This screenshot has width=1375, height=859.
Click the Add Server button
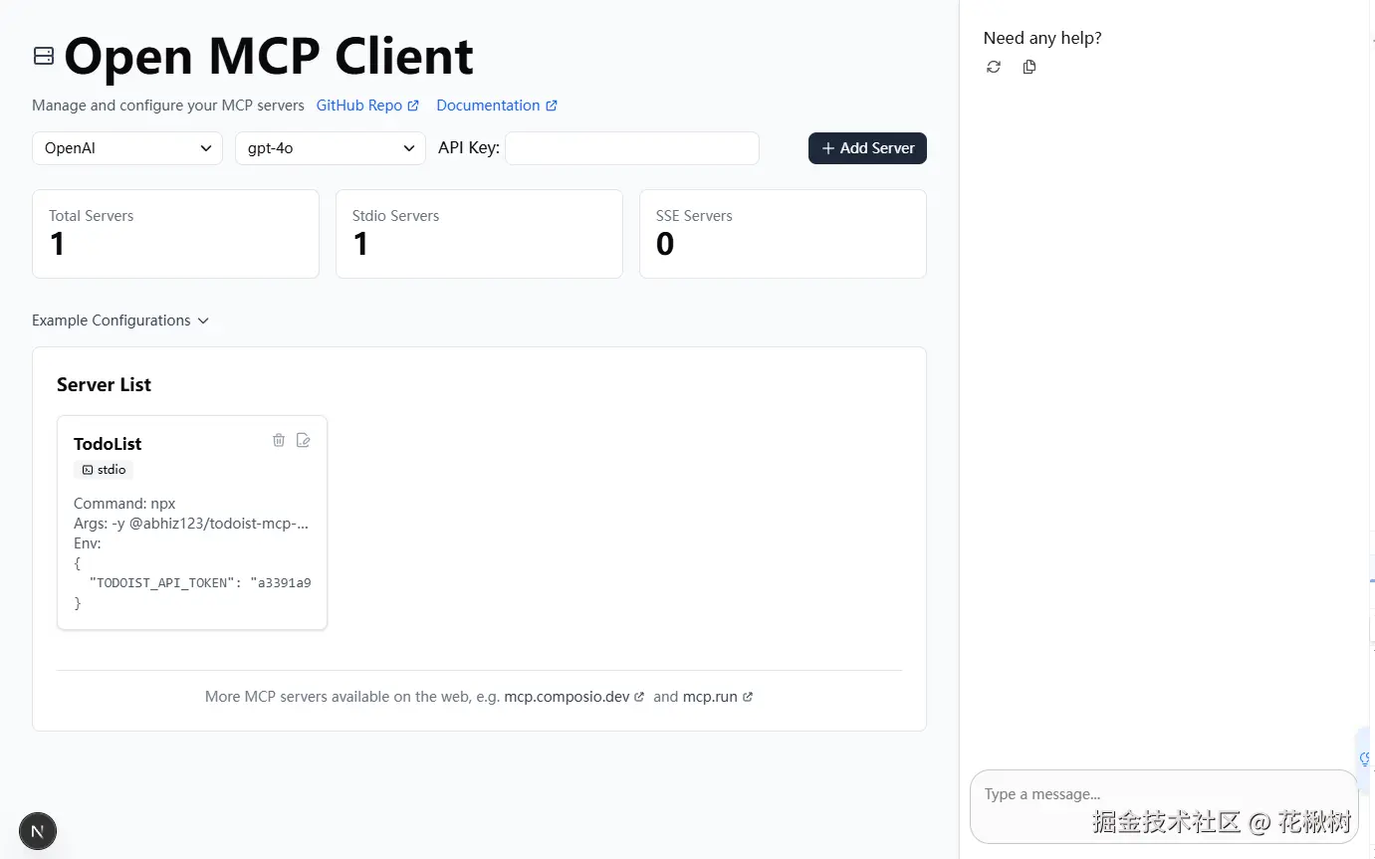[867, 148]
